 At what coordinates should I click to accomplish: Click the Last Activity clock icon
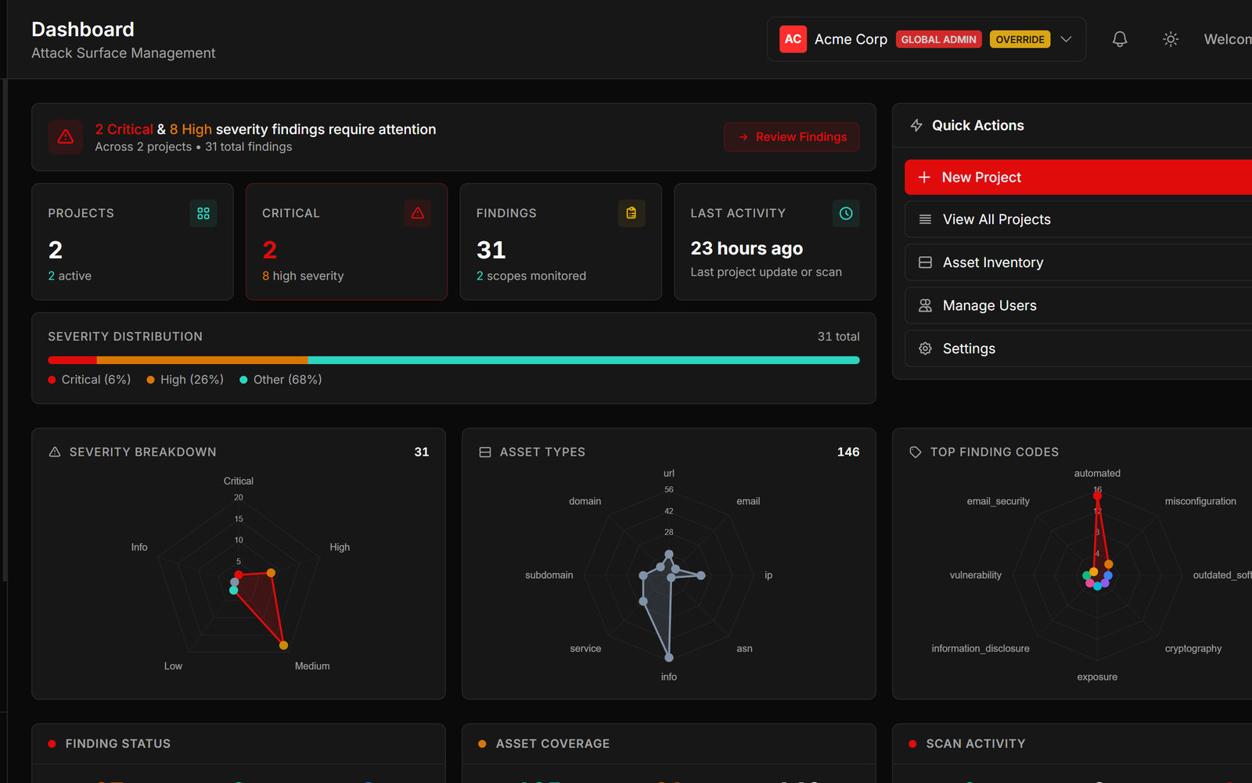tap(846, 213)
